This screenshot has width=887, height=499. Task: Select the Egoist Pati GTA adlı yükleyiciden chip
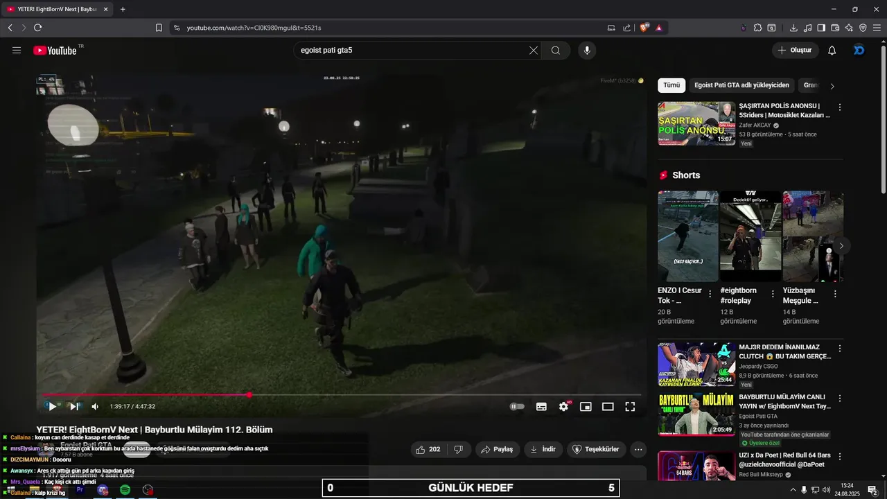point(741,85)
